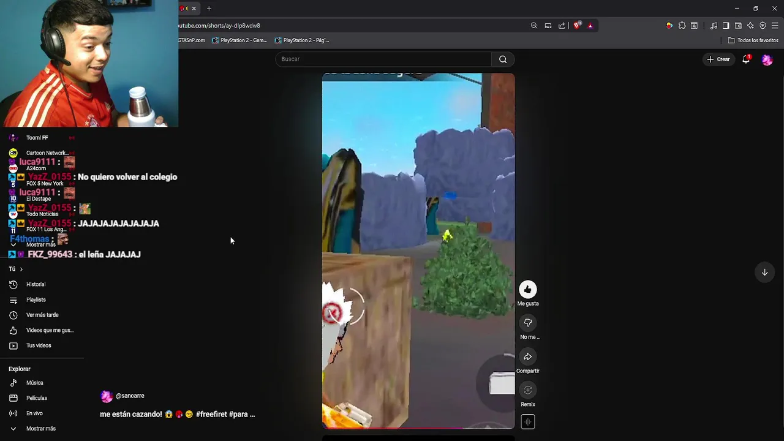Open the Toomi FF subscription channel

(37, 138)
